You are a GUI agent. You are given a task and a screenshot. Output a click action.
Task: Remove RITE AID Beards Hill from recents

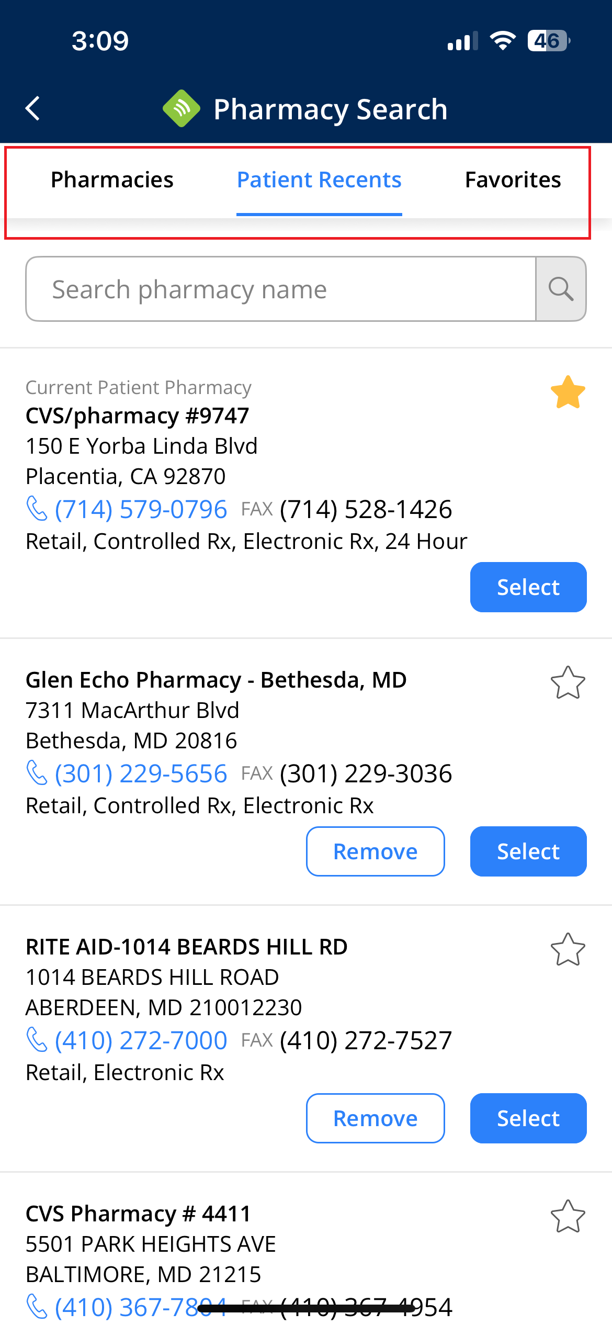click(376, 1118)
